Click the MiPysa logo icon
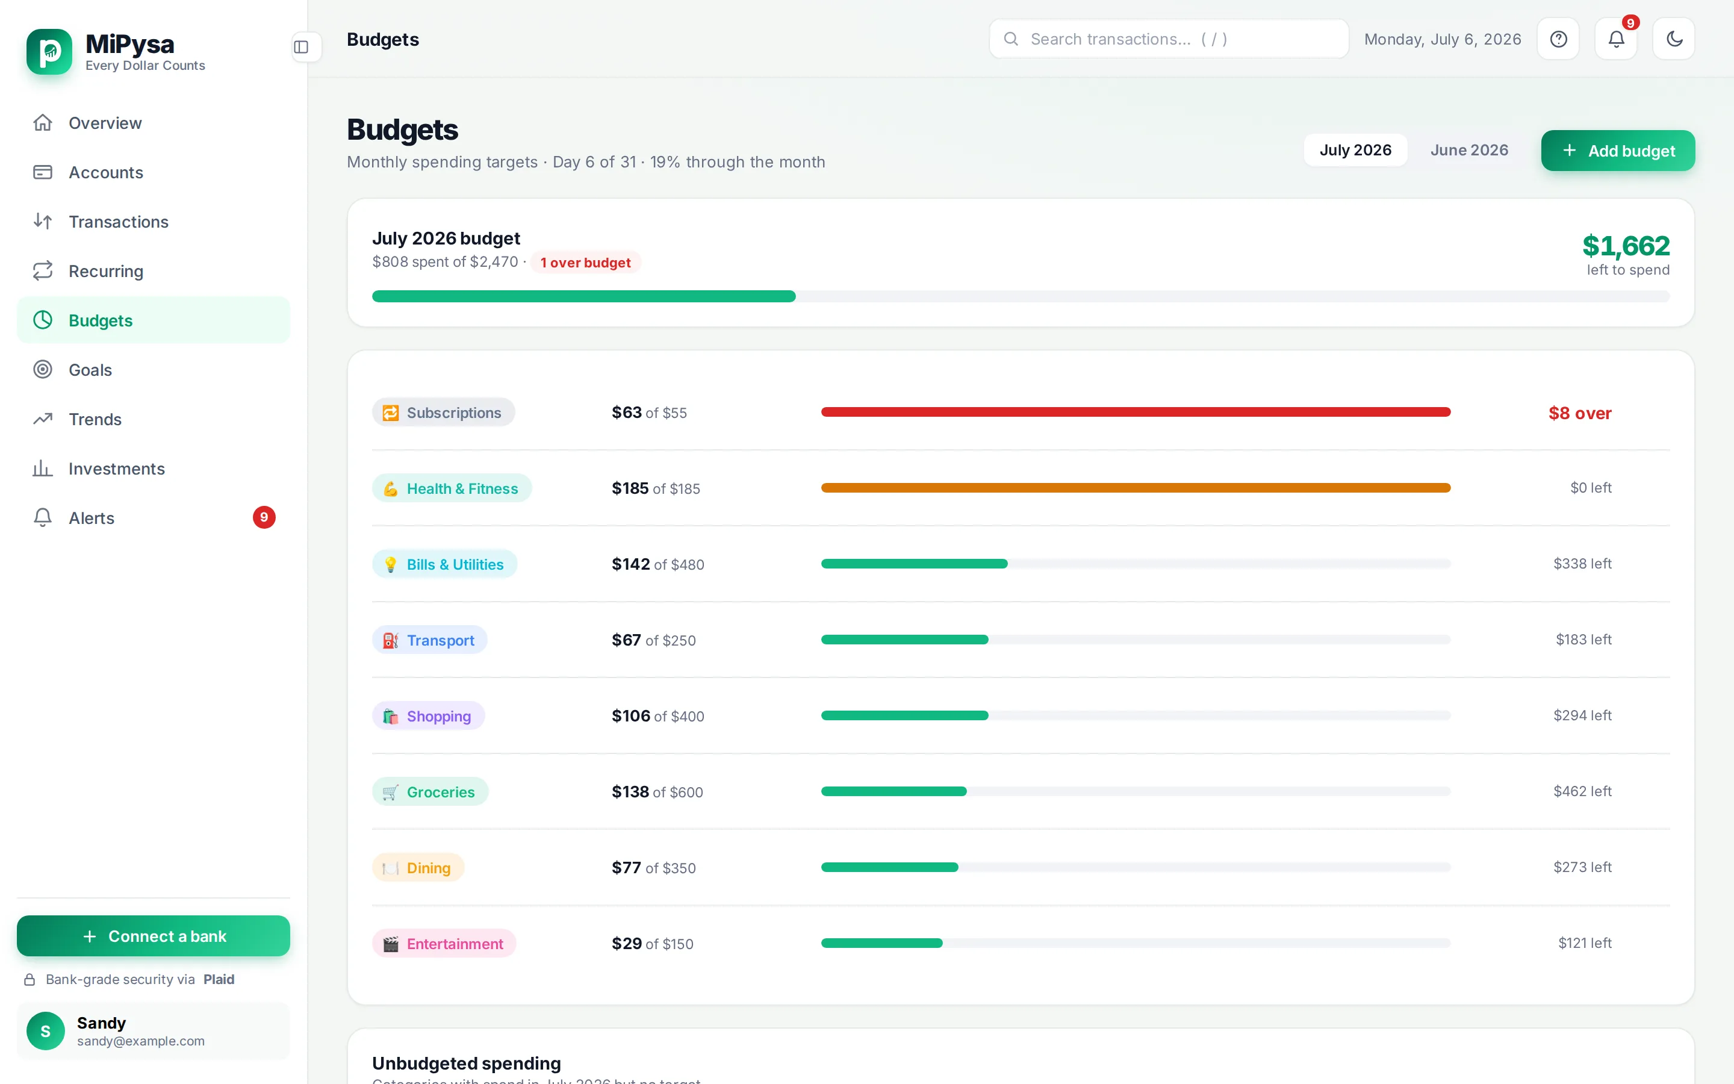The width and height of the screenshot is (1734, 1084). (49, 52)
